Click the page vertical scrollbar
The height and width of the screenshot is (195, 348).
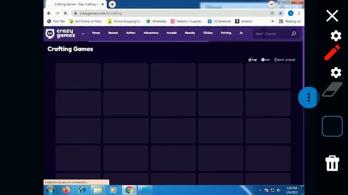point(303,105)
